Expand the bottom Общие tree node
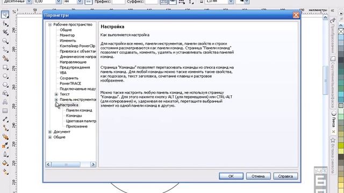Image resolution: width=344 pixels, height=193 pixels. tap(50, 137)
